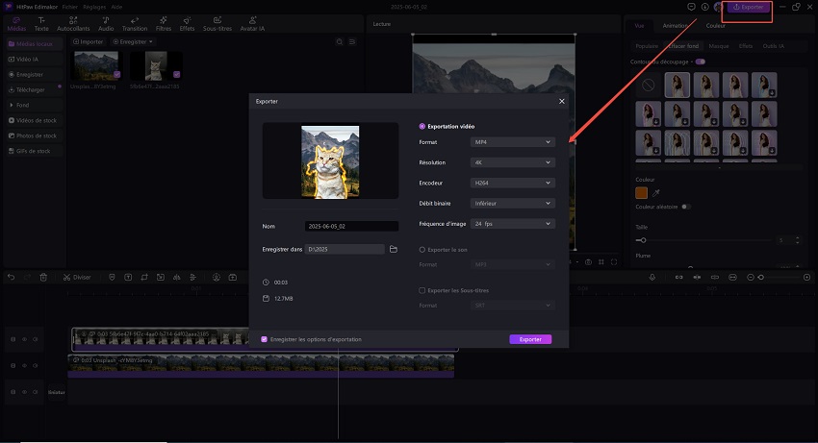Click the eyedropper color picker icon

click(656, 193)
